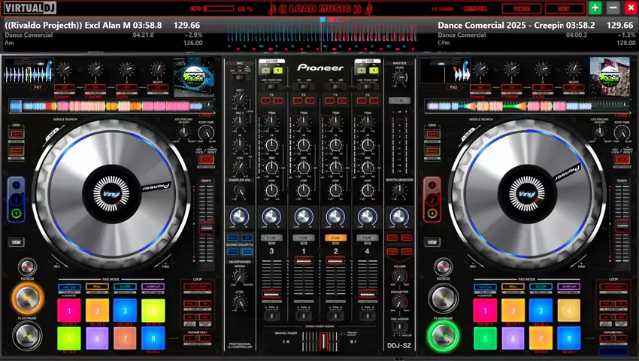Tap orange pad 7 on right deck
Screen dimensions: 639x361
coord(541,338)
